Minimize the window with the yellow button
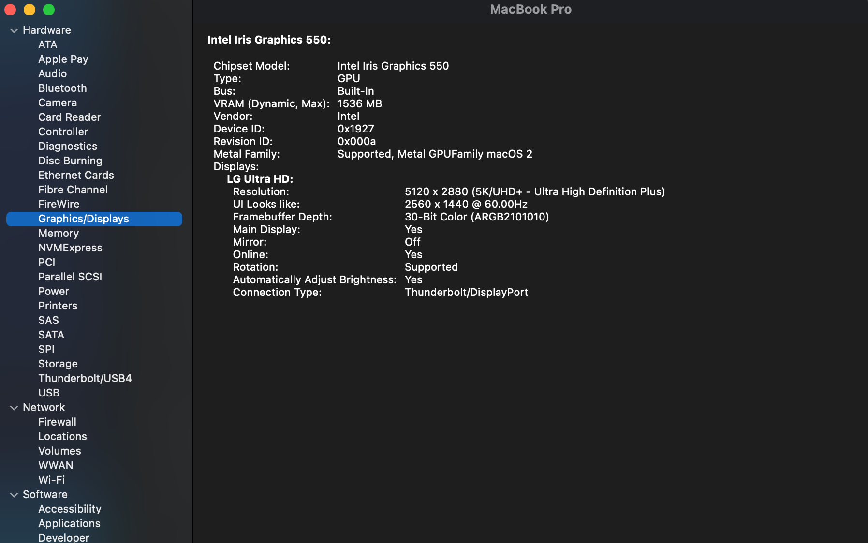The height and width of the screenshot is (543, 868). [29, 10]
